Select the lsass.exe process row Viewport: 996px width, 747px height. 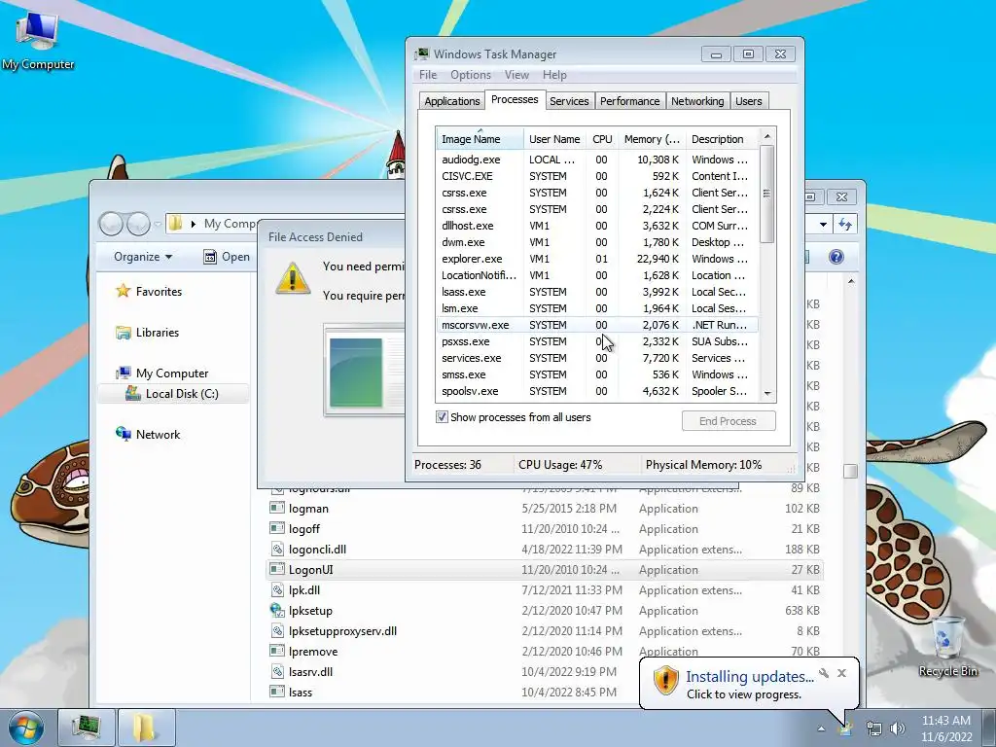596,292
